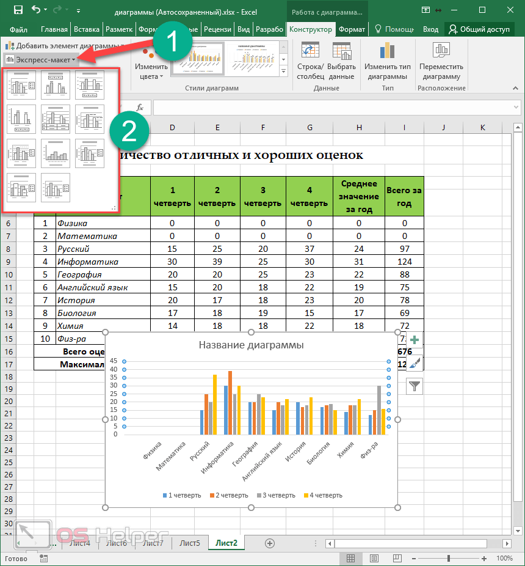525x566 pixels.
Task: Click Change Chart Type (Изменить тип диаграммы)
Action: [x=387, y=62]
